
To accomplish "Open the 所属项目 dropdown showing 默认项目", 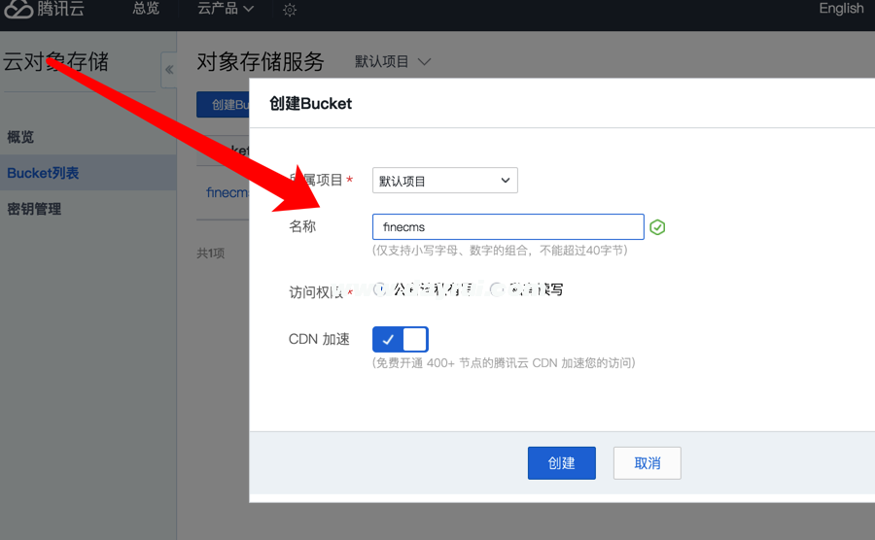I will pyautogui.click(x=444, y=181).
